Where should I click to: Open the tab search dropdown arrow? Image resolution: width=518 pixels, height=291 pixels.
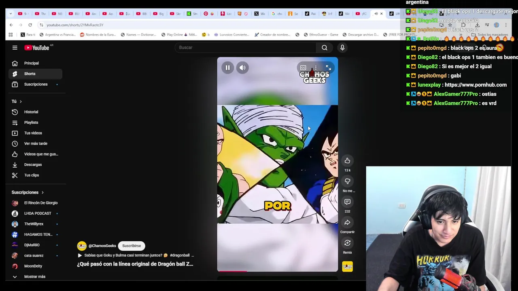tap(11, 14)
